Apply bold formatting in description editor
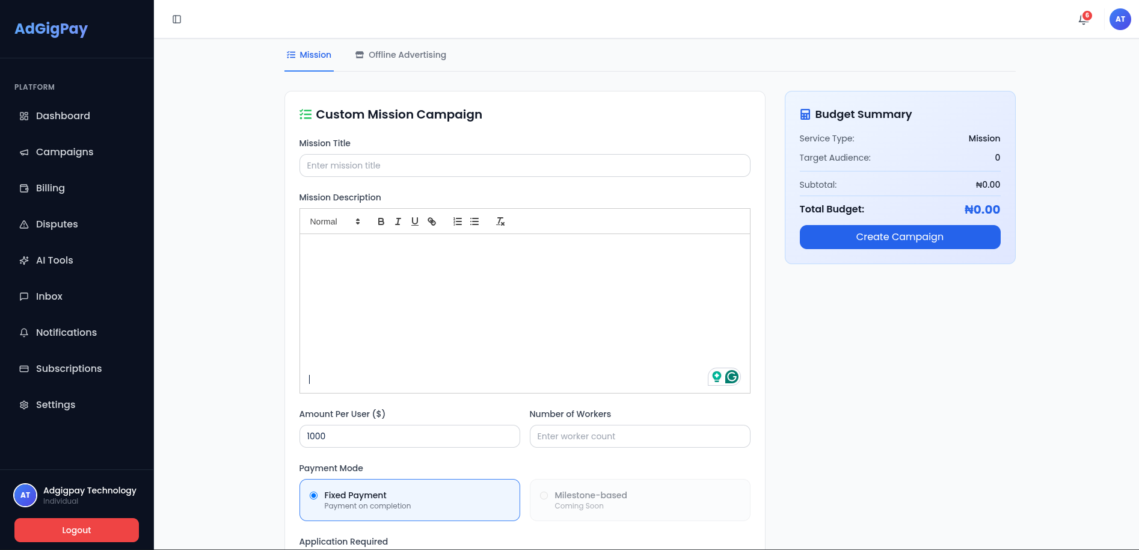Viewport: 1139px width, 550px height. (x=381, y=221)
